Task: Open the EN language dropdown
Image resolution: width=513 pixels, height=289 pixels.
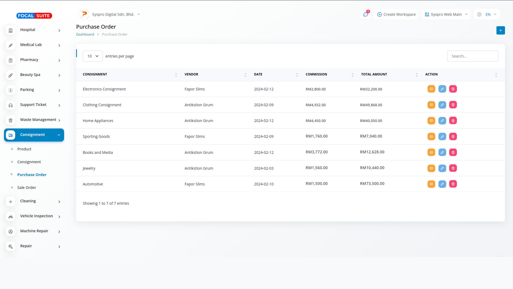Action: tap(487, 14)
